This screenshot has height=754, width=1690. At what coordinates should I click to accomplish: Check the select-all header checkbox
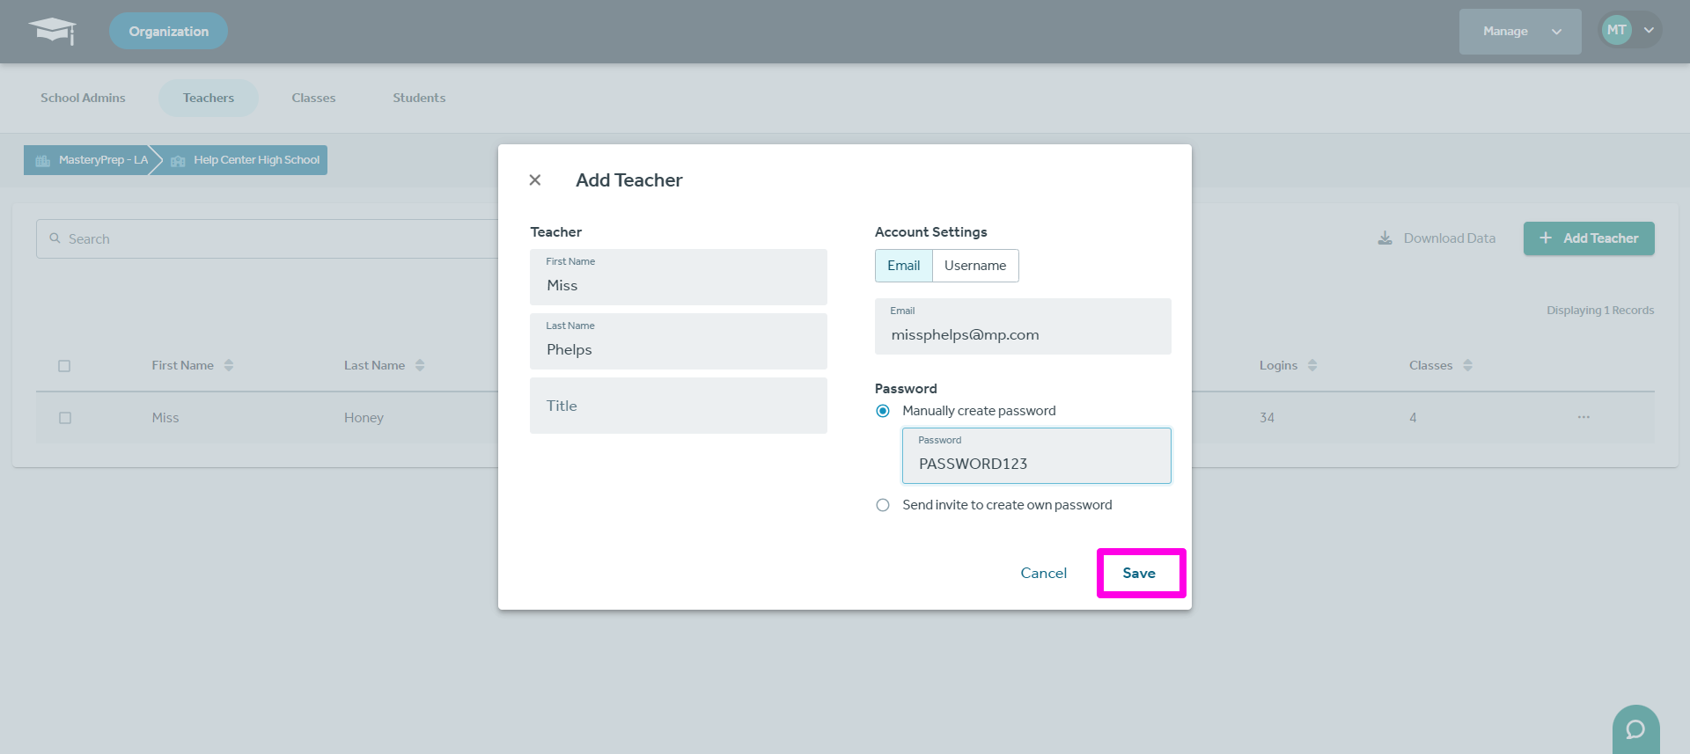coord(64,366)
